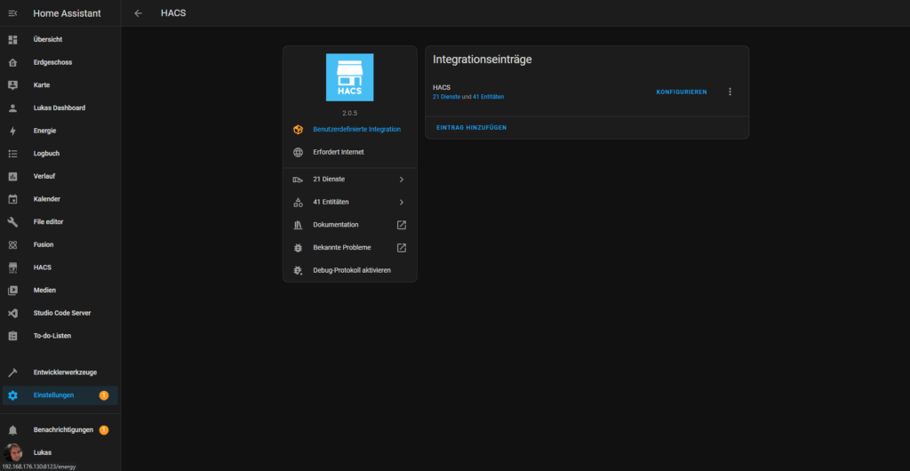The height and width of the screenshot is (471, 910).
Task: Click the KONFIGURIEREN button
Action: point(682,92)
